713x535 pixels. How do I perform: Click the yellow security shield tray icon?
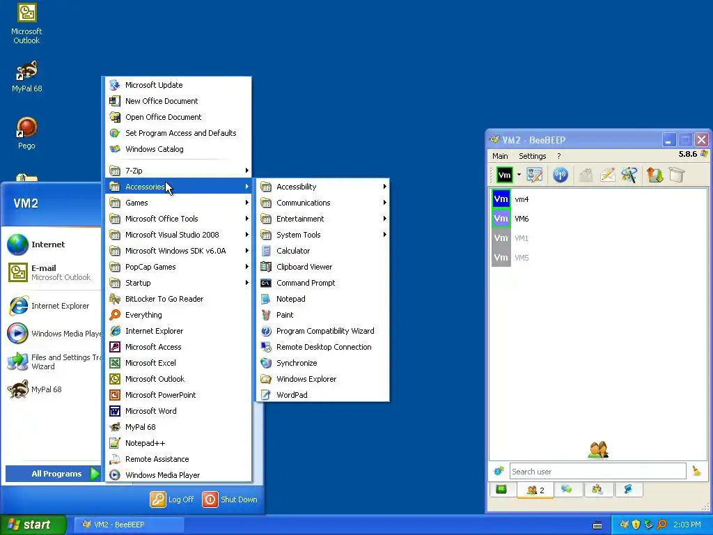636,525
